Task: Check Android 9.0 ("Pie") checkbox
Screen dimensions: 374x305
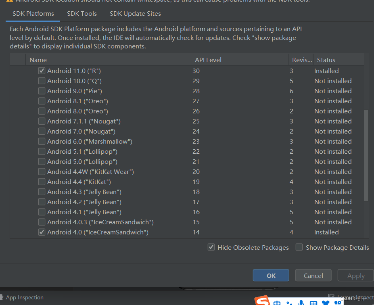Action: [x=42, y=91]
